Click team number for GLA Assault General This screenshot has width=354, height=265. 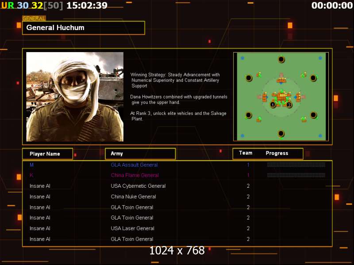coord(248,165)
